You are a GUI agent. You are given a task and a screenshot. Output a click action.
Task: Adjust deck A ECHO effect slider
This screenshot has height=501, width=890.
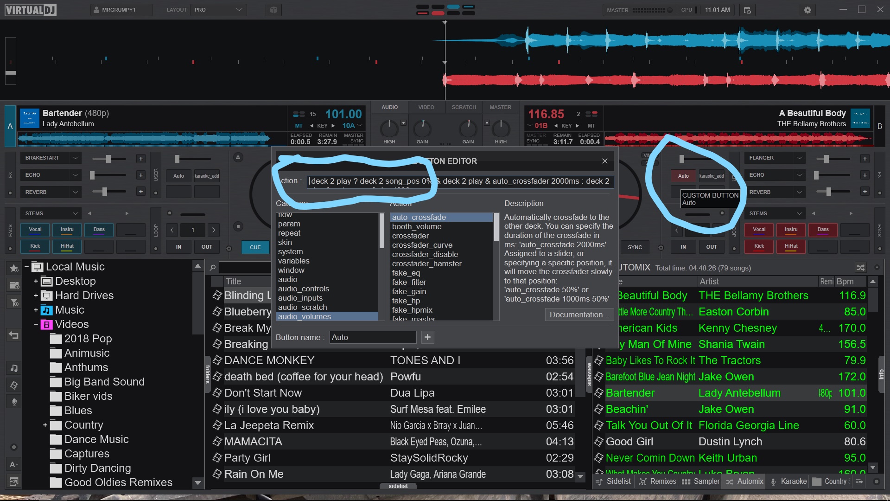[x=109, y=175]
